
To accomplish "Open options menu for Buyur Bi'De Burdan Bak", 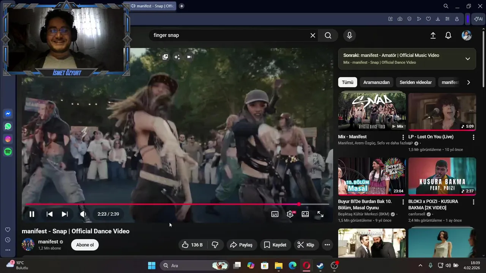I will tap(403, 202).
